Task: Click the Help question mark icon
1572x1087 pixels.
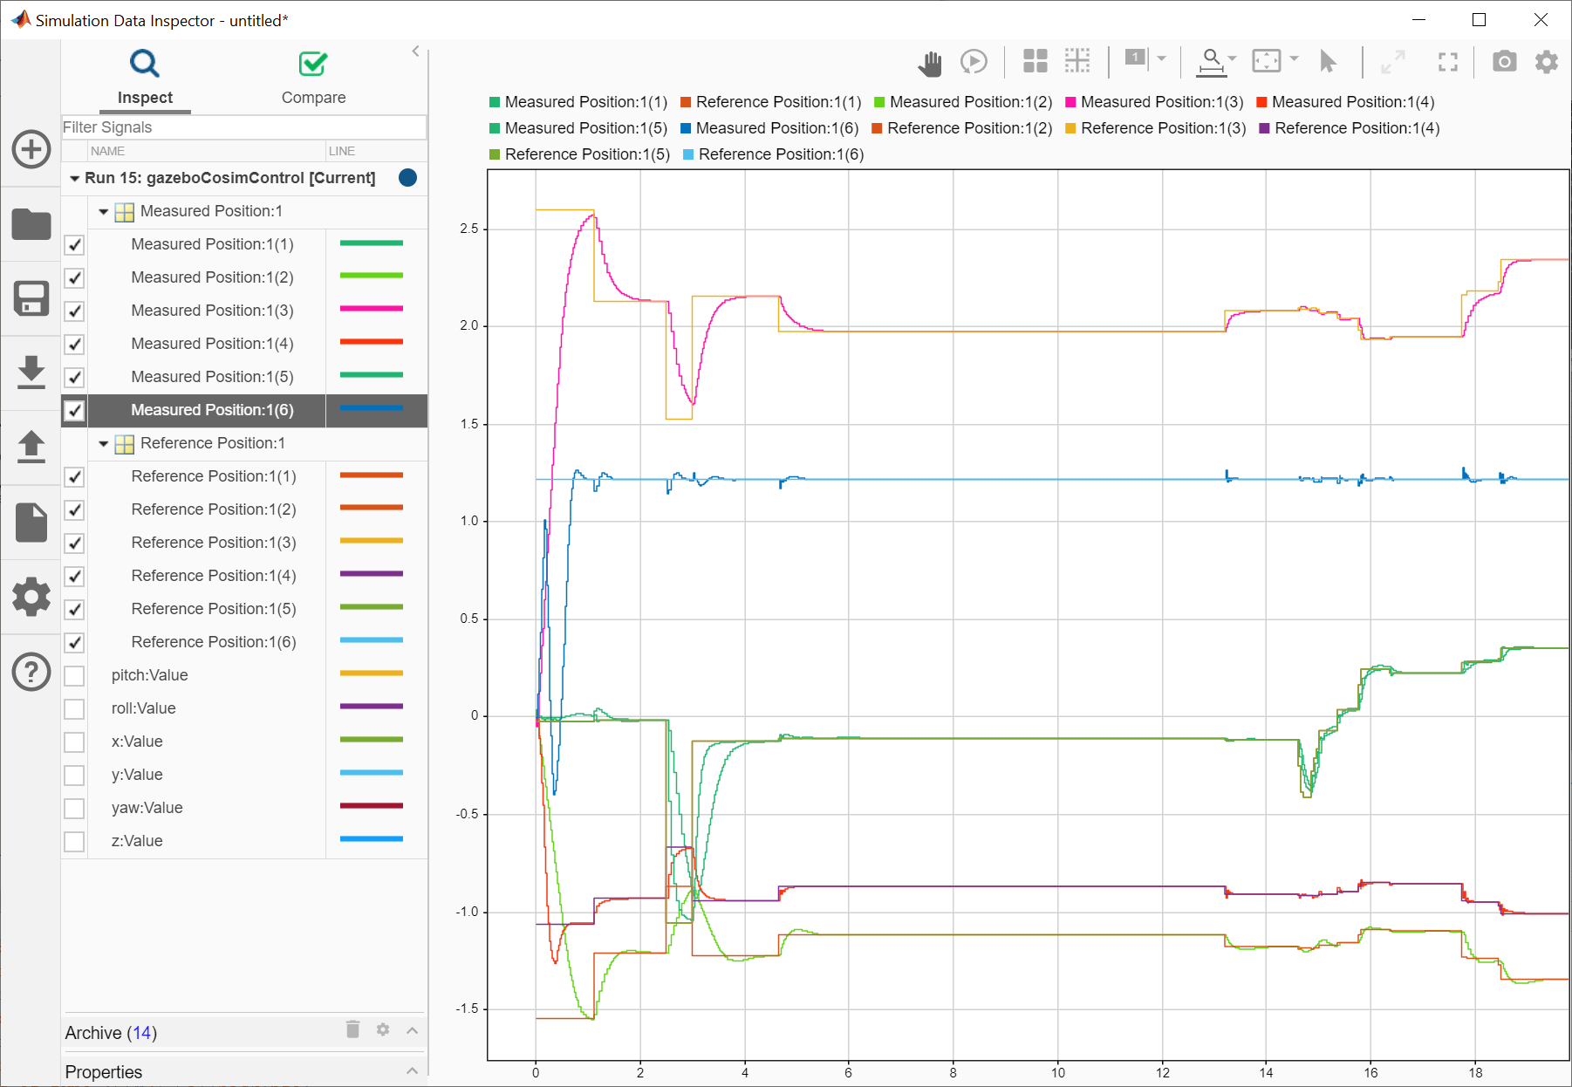Action: pos(31,673)
